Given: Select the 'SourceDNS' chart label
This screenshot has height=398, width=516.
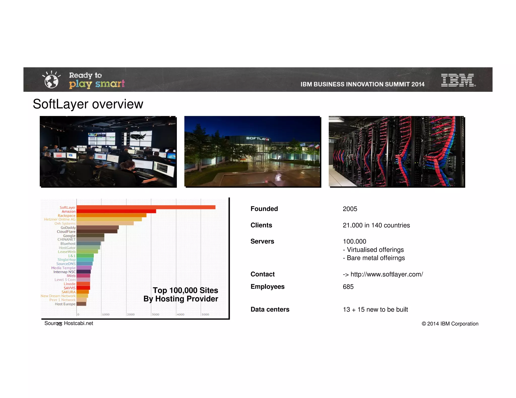Looking at the screenshot, I should 66,264.
